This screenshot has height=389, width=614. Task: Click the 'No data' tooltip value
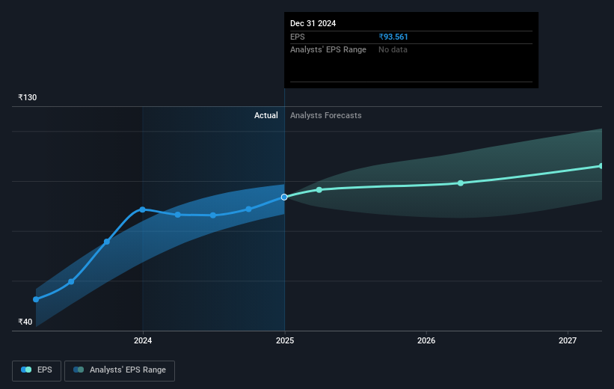click(393, 50)
